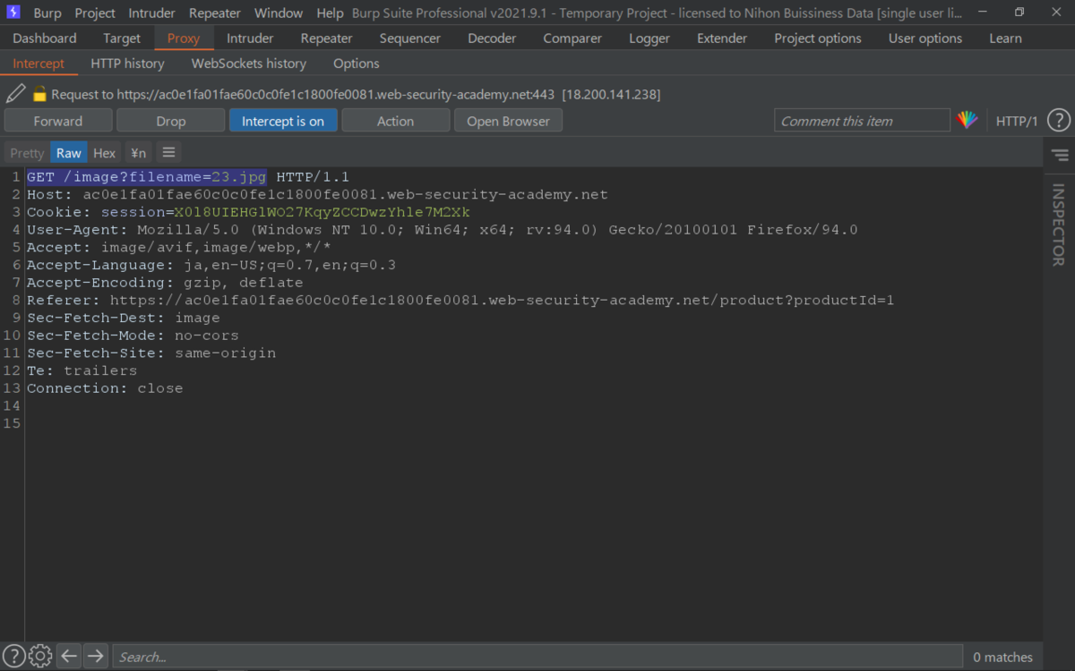Toggle the Intercept is on button
Image resolution: width=1075 pixels, height=671 pixels.
coord(283,121)
